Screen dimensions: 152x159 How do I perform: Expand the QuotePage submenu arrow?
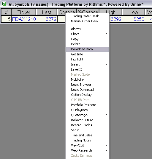(x=106, y=115)
